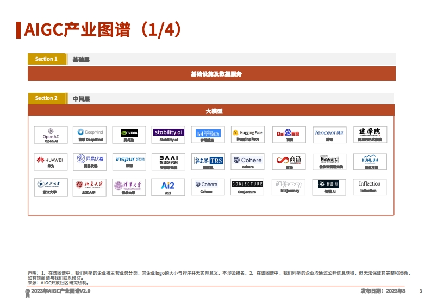Click the Ai2 logo card
This screenshot has width=431, height=298.
pos(168,187)
